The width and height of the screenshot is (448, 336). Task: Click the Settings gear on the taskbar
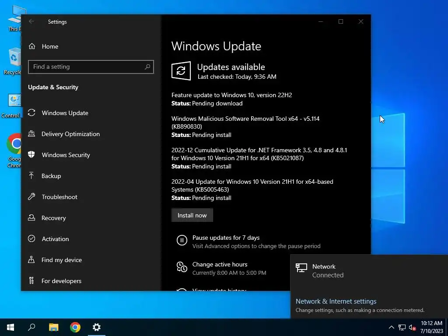coord(97,327)
